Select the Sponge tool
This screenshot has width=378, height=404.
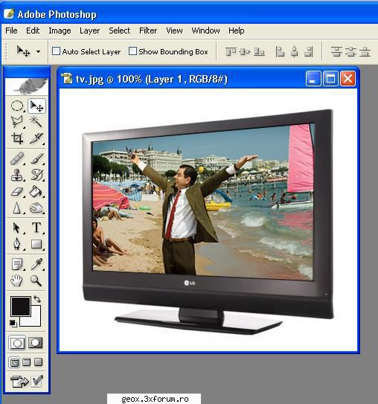(36, 208)
